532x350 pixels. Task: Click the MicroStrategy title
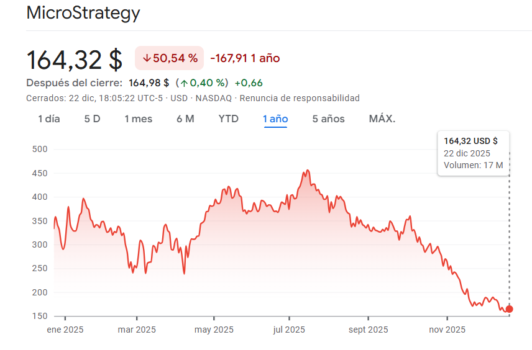point(83,13)
